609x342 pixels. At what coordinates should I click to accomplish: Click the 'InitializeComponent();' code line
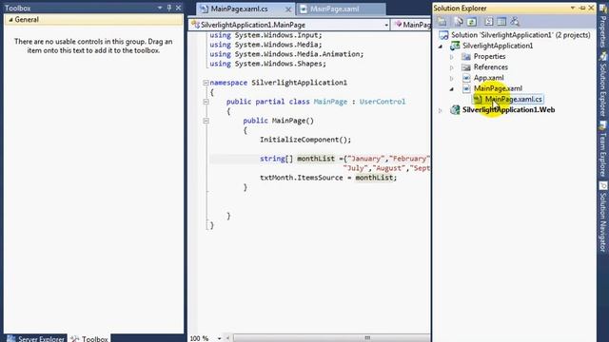[305, 140]
